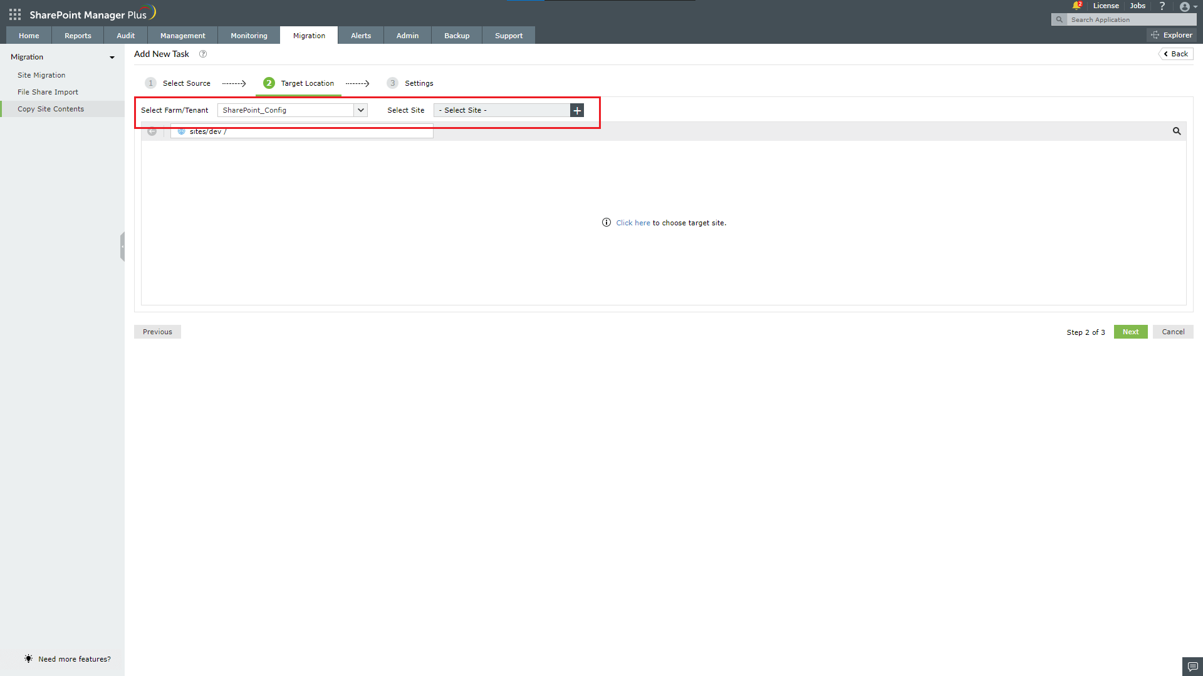Open the Reports tab
Viewport: 1203px width, 676px height.
[x=78, y=36]
